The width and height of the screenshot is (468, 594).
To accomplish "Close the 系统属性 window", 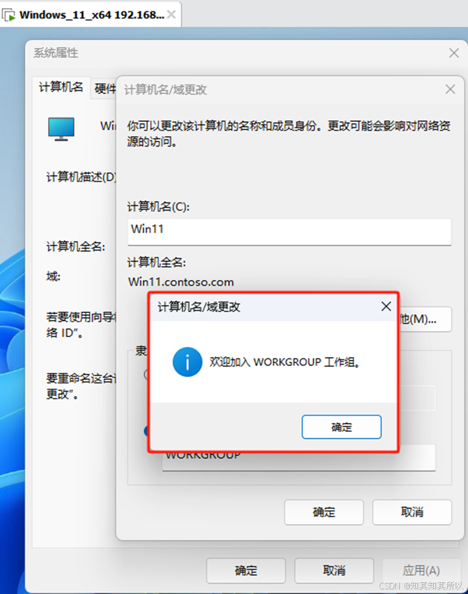I will click(454, 53).
